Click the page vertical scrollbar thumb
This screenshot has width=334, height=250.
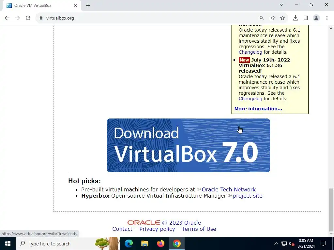pos(331,209)
